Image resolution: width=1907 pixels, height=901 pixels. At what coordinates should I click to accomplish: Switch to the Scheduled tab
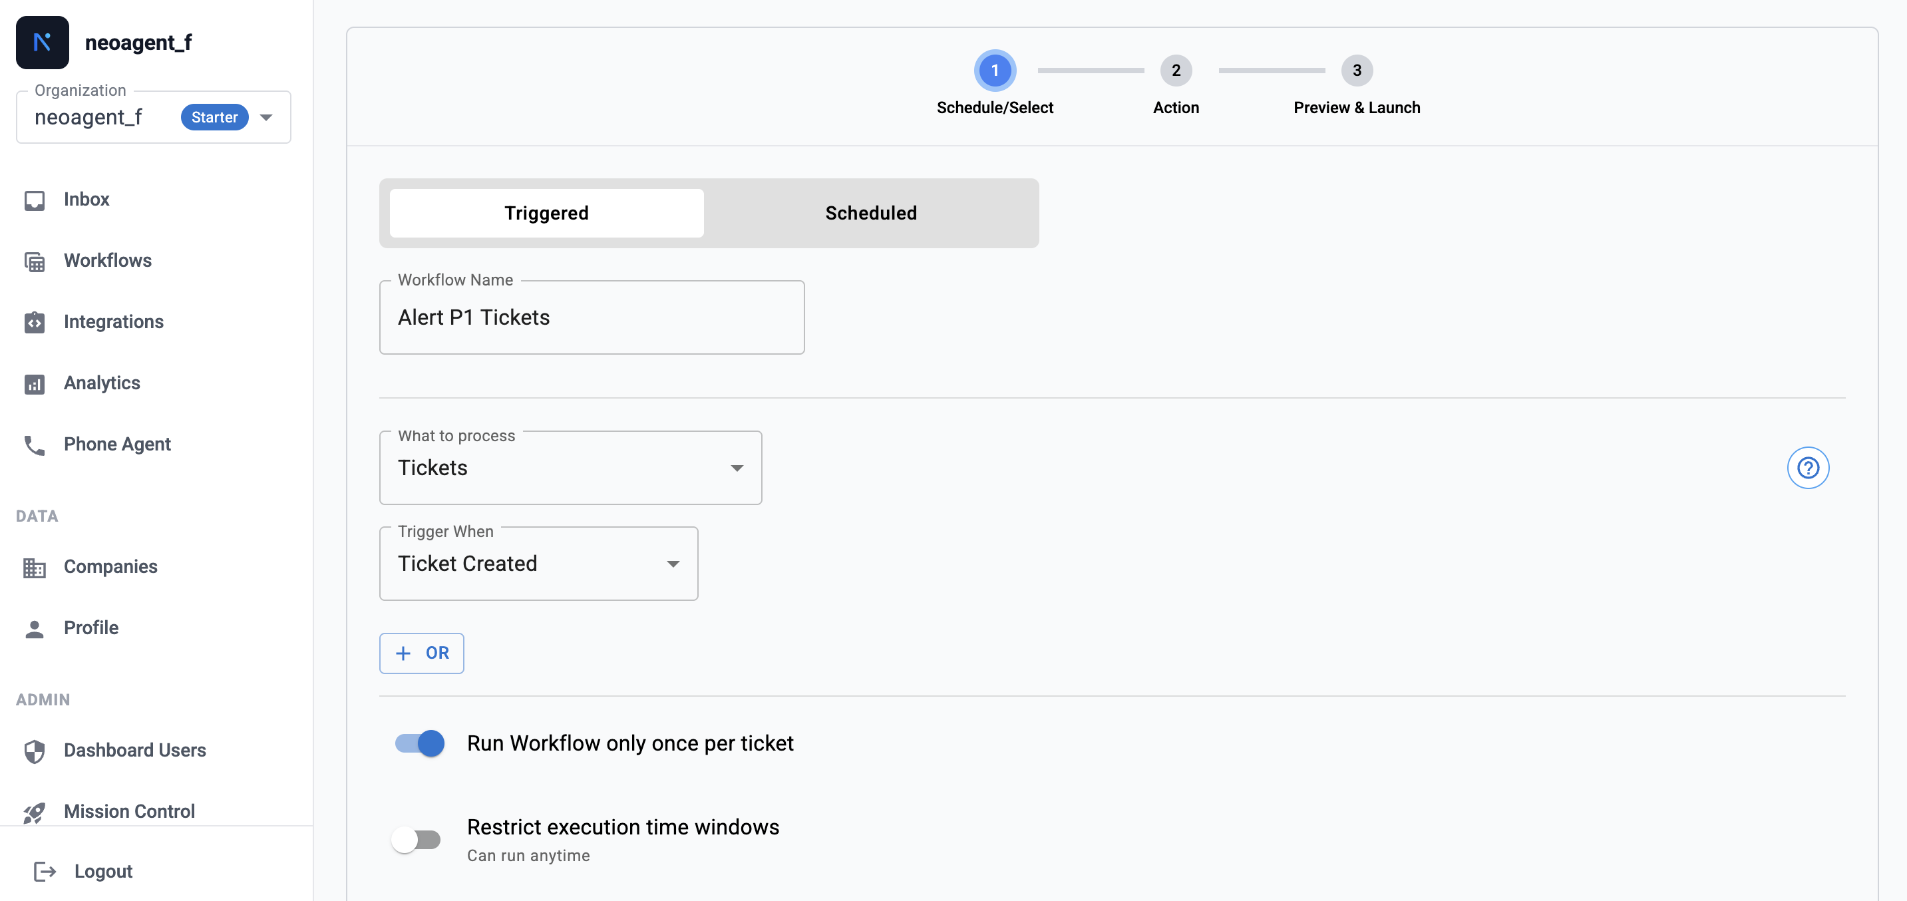[870, 213]
